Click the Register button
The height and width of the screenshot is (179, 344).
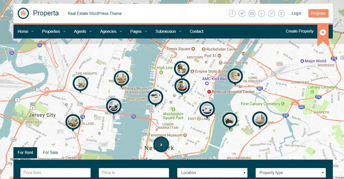(318, 13)
